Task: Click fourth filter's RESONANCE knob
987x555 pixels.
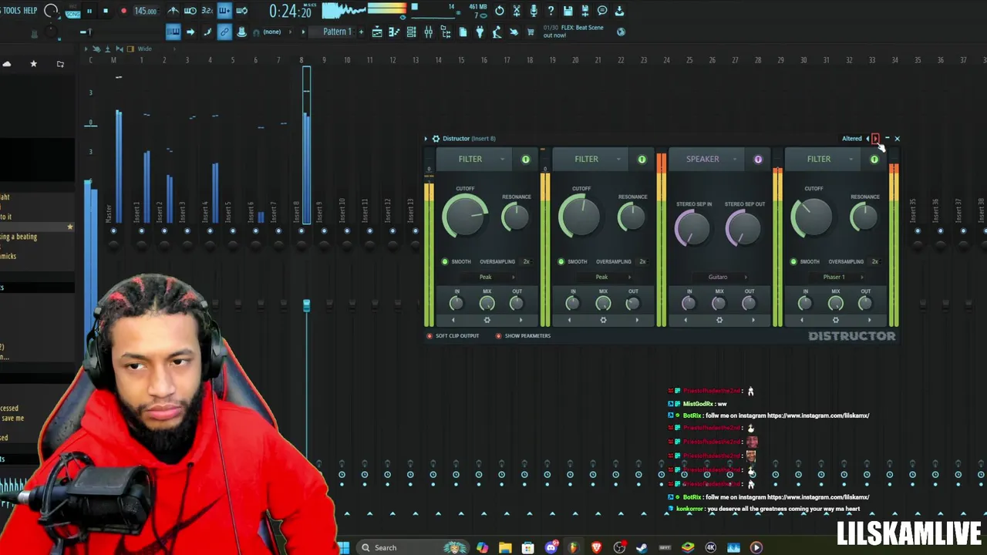Action: [x=864, y=218]
